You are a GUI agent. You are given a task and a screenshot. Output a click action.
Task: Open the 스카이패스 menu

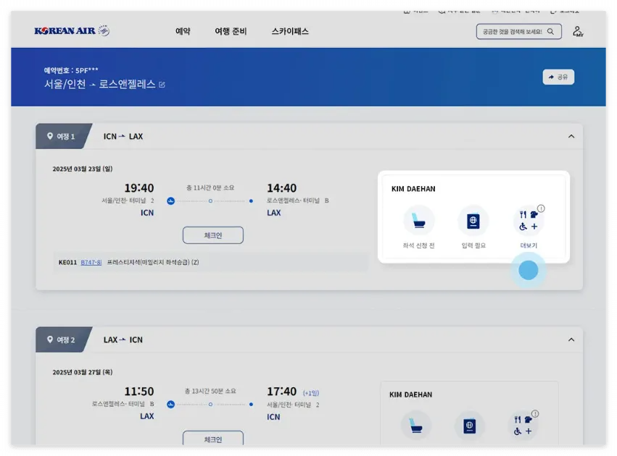pyautogui.click(x=290, y=31)
